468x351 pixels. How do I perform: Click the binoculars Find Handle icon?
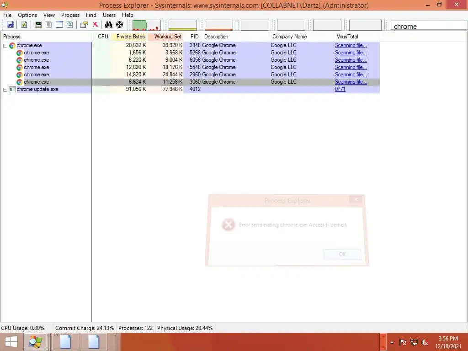point(109,25)
